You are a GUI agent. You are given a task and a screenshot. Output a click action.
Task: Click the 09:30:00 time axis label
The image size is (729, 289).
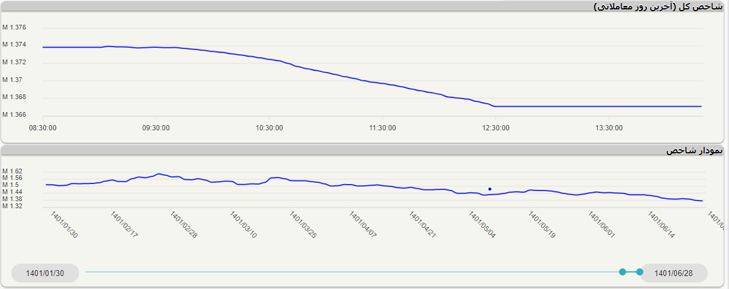tap(156, 127)
